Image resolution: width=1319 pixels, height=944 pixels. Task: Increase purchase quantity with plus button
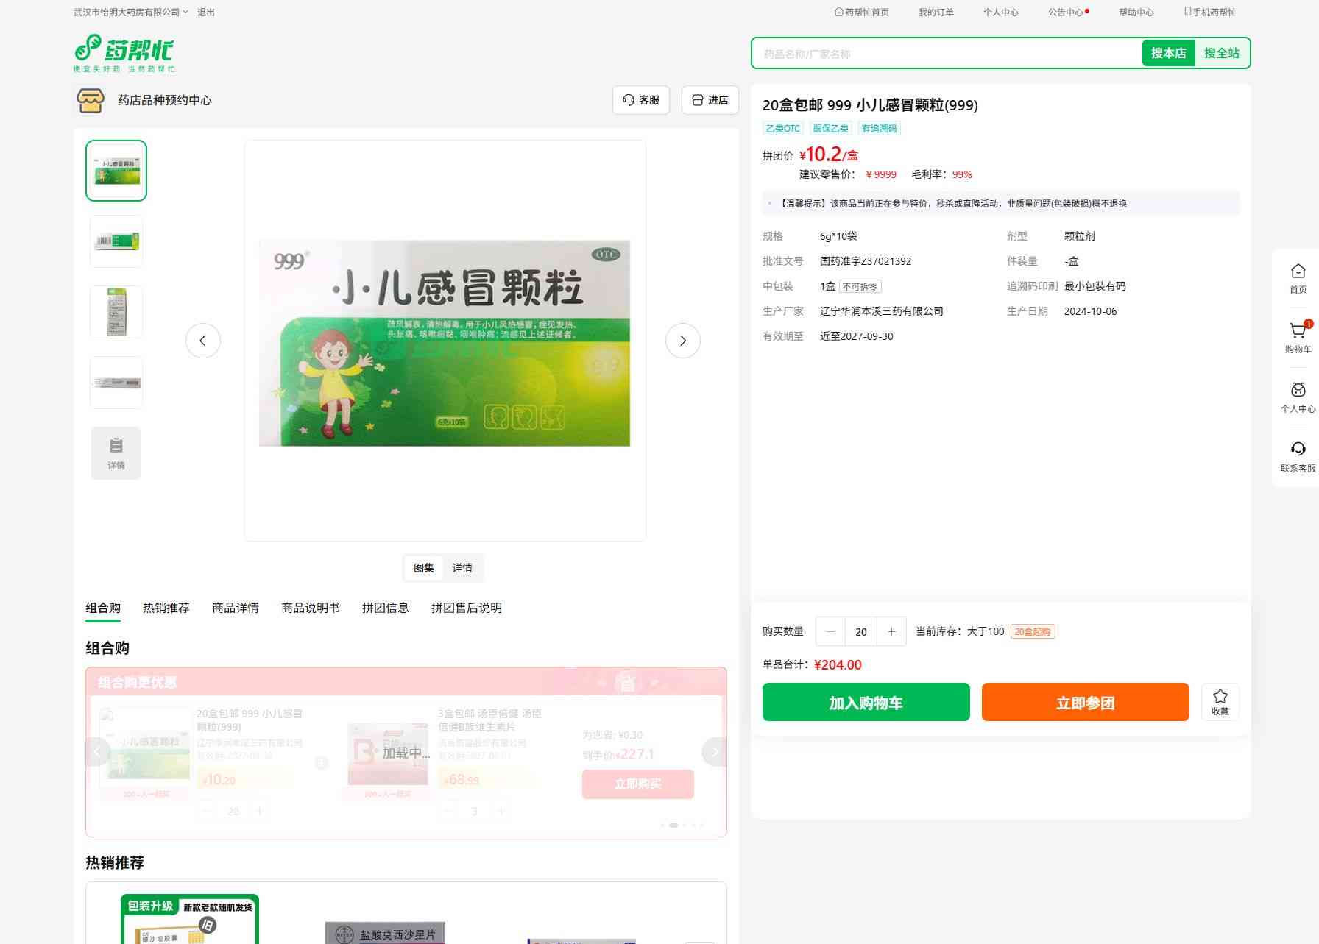tap(891, 631)
